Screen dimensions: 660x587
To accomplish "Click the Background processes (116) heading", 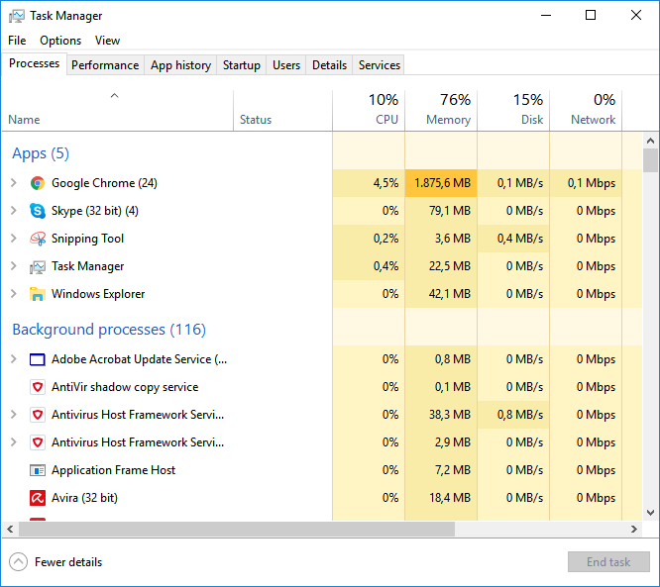I will click(x=109, y=330).
